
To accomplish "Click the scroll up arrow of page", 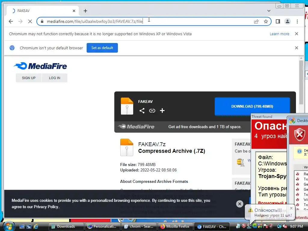I will pyautogui.click(x=301, y=58).
